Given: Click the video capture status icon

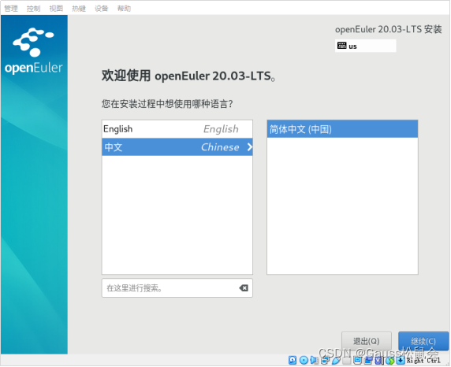Looking at the screenshot, I should pos(368,360).
